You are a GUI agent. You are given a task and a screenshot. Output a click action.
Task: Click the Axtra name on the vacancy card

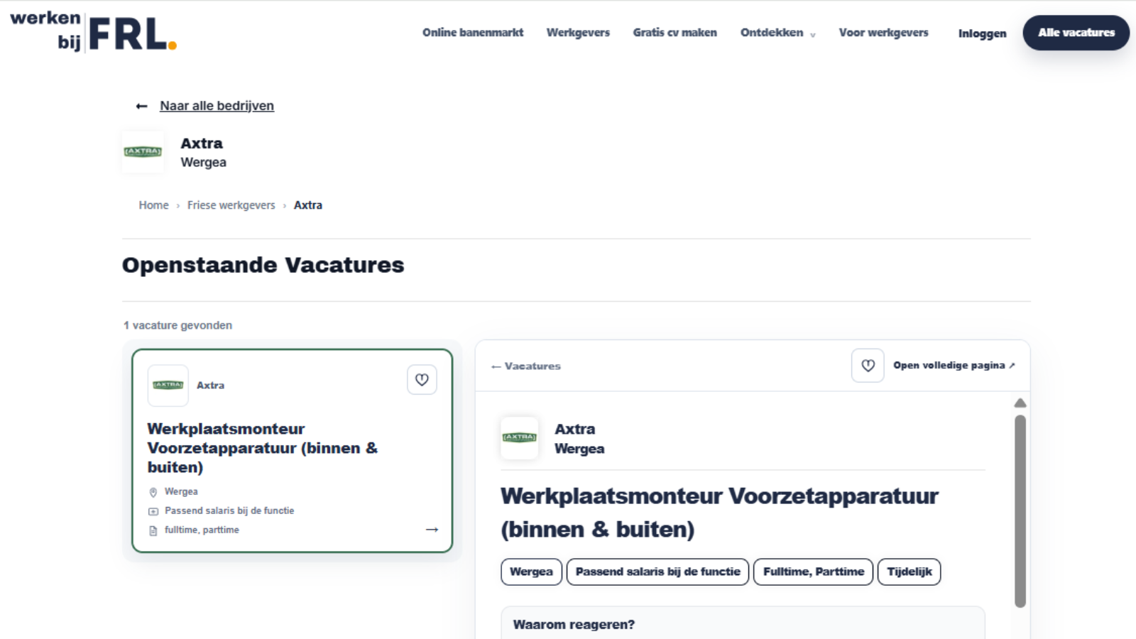(x=210, y=386)
